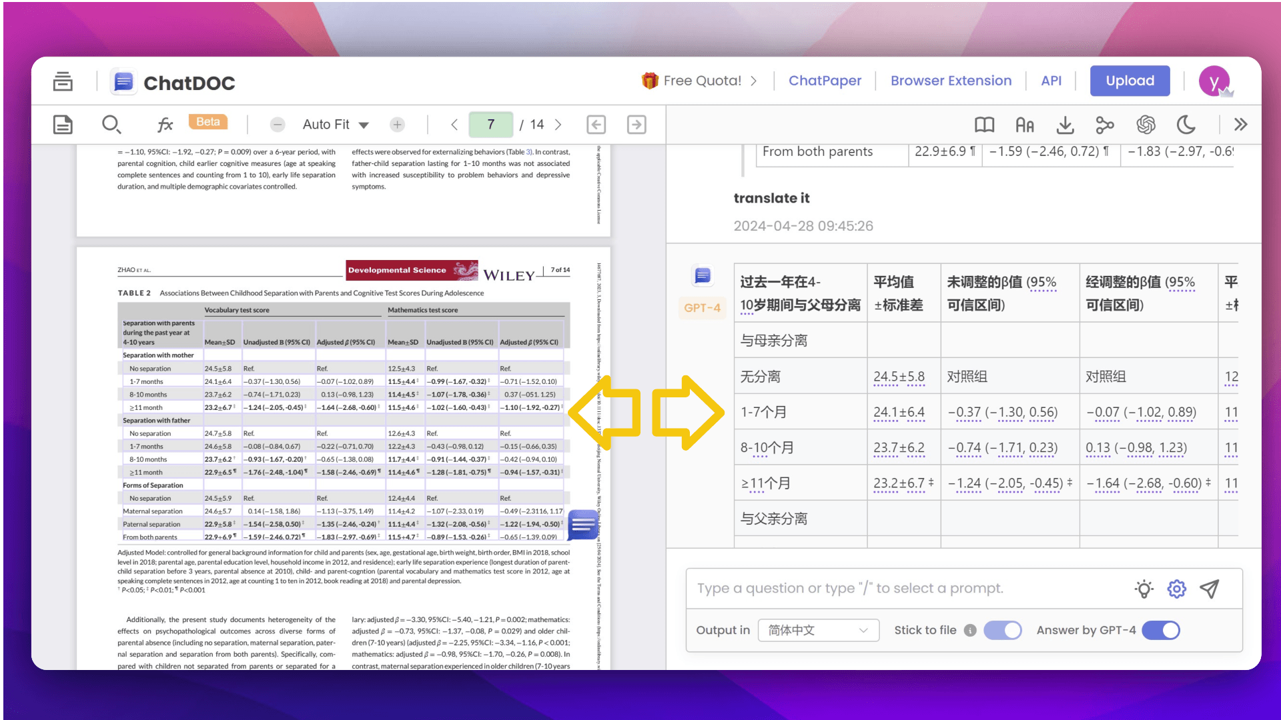Send the question with the paper plane icon
The image size is (1281, 720).
coord(1210,589)
